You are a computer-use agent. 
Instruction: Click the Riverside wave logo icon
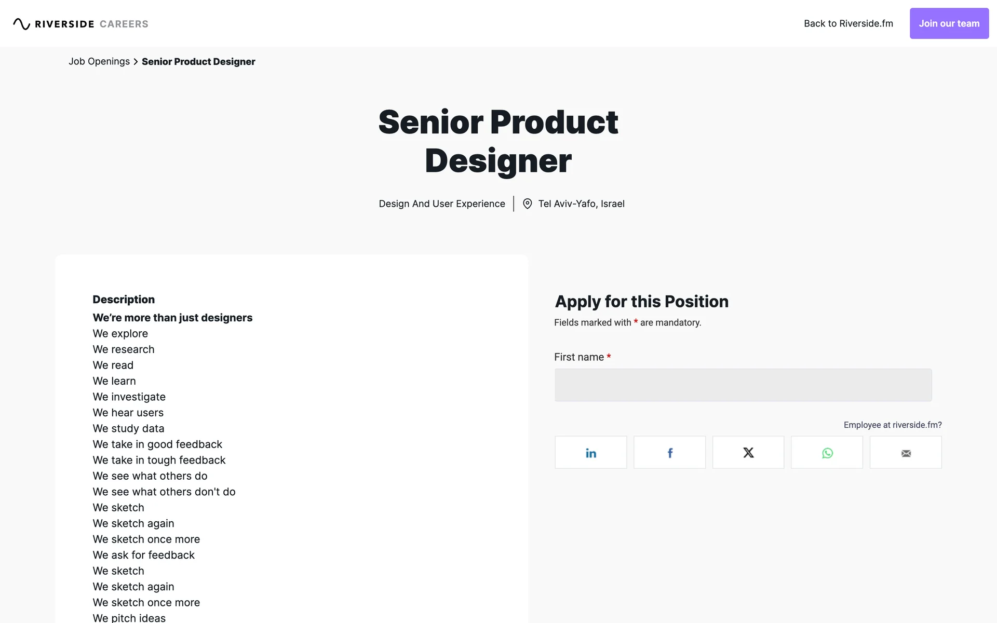coord(21,24)
